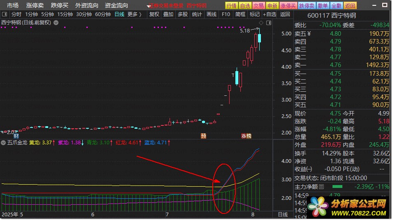Click the 买五 price 4.71
Image resolution: width=393 pixels, height=220 pixels.
[335, 105]
